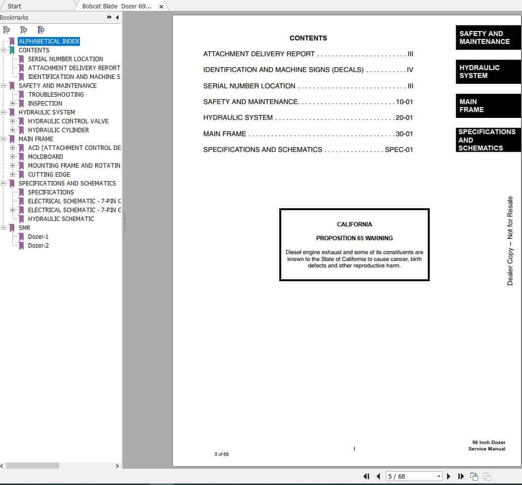Open the ATTACHMENT DELIVERY REPORT bookmark
Image resolution: width=522 pixels, height=485 pixels.
click(74, 68)
